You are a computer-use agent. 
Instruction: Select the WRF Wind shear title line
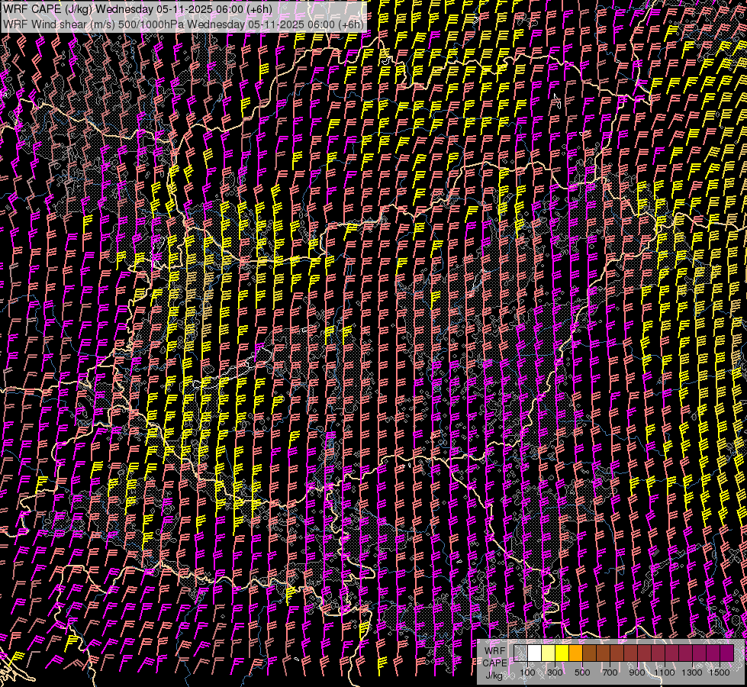point(183,24)
